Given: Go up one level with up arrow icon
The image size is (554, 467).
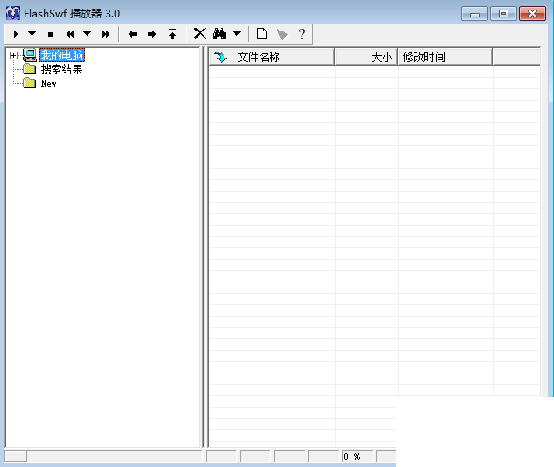Looking at the screenshot, I should click(x=172, y=34).
